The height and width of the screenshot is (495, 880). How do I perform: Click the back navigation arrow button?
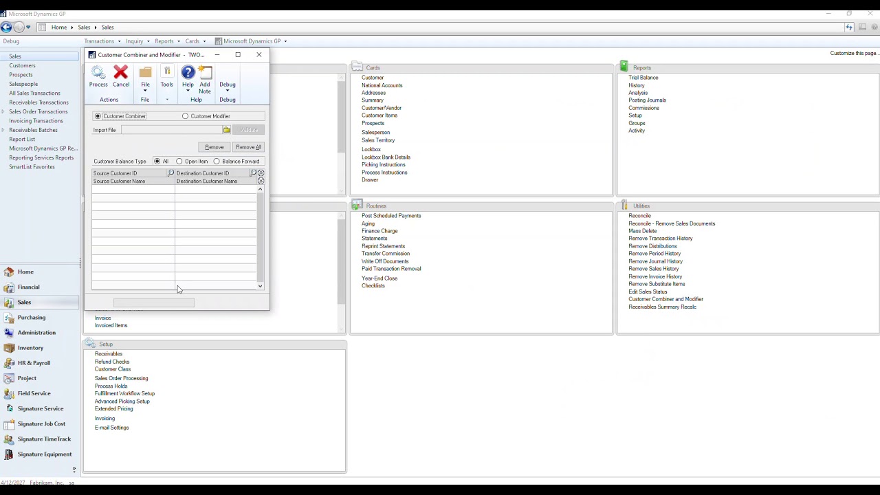coord(6,27)
